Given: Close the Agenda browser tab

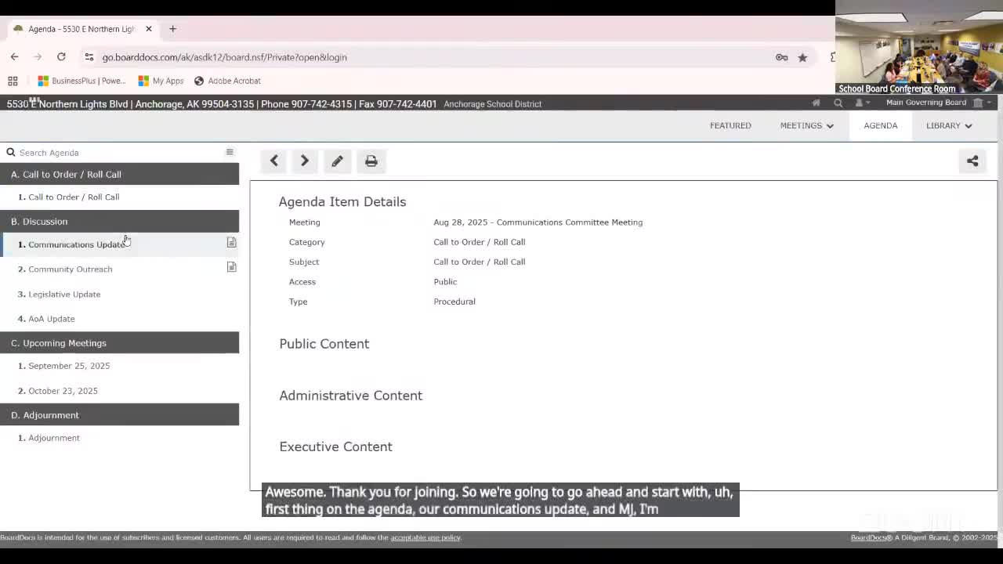Looking at the screenshot, I should click(148, 29).
